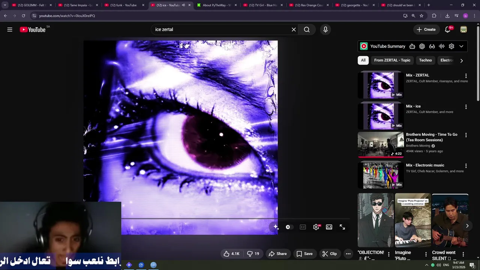This screenshot has height=270, width=480.
Task: Like the video with 4.1K likes
Action: (x=231, y=254)
